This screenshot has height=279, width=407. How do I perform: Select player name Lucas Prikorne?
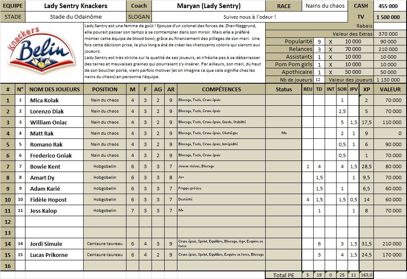tap(49, 255)
